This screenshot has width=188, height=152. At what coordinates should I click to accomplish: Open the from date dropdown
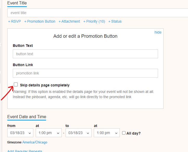[20, 133]
